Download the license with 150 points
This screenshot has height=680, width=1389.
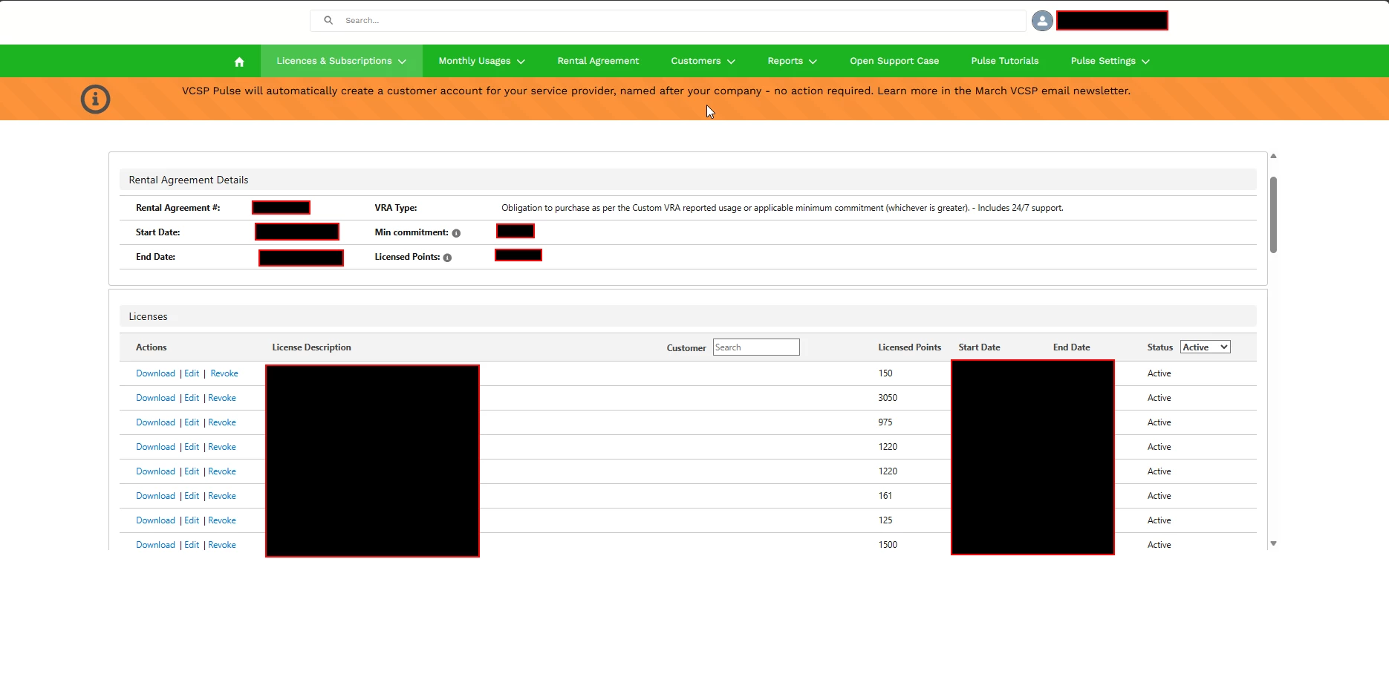point(155,373)
